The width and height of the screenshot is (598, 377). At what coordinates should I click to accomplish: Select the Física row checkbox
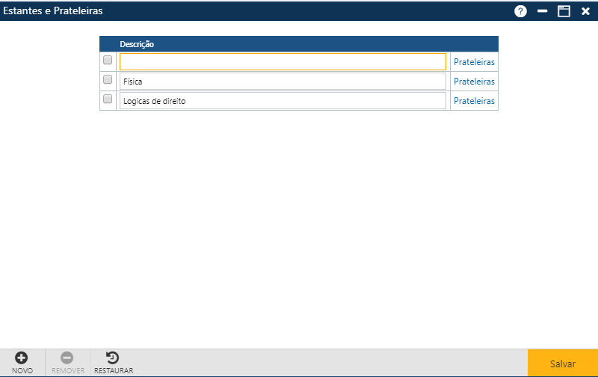108,80
